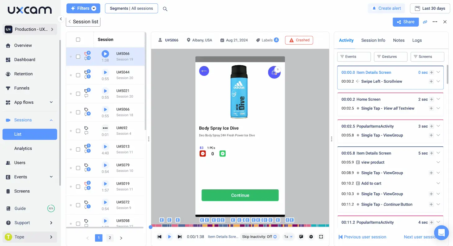The height and width of the screenshot is (246, 453).
Task: Collapse the left sidebar with arrow icon
Action: (61, 19)
